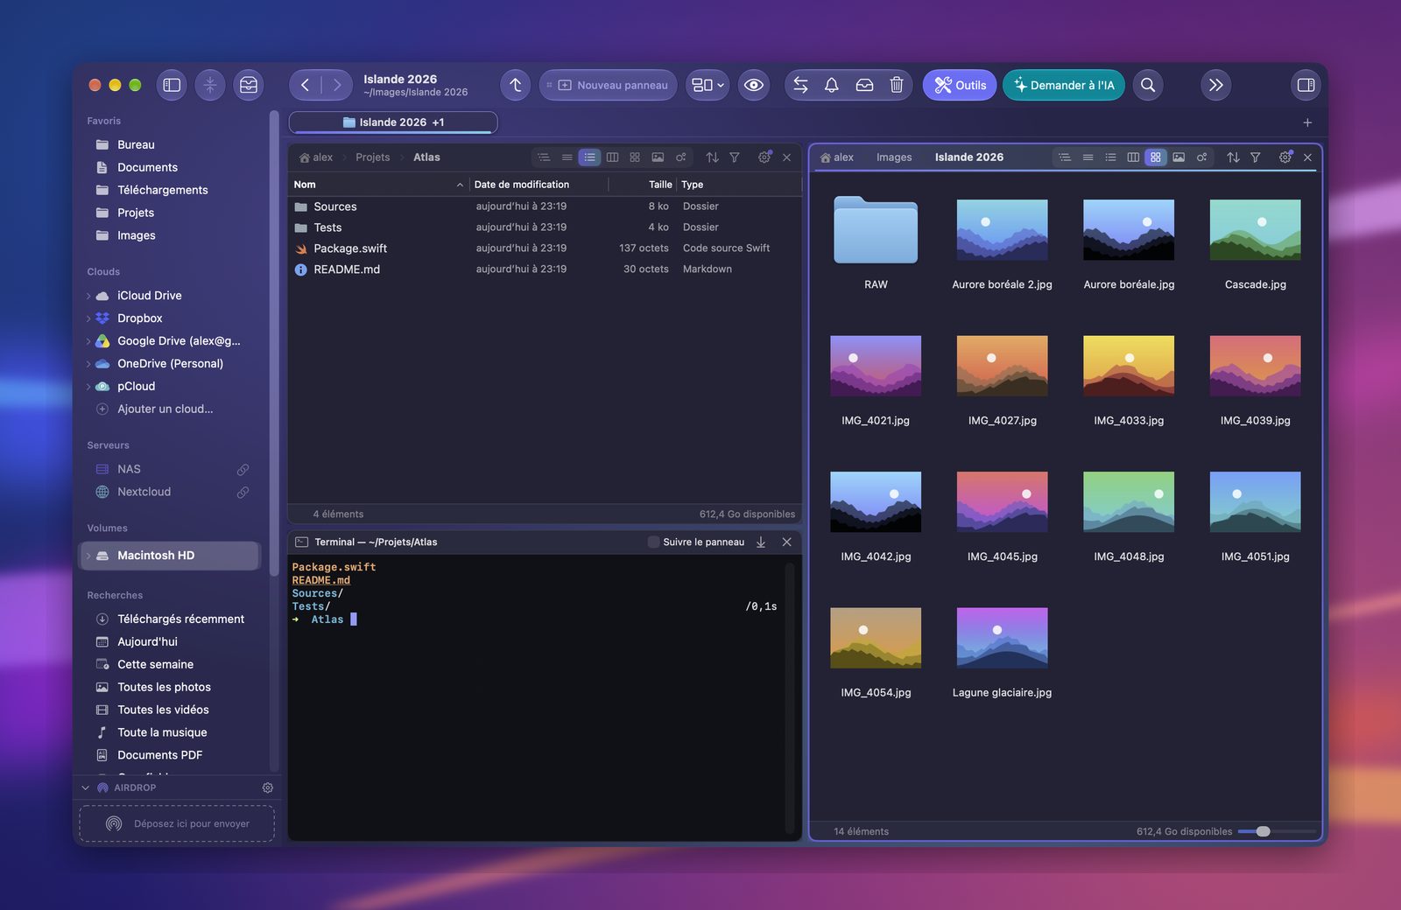The width and height of the screenshot is (1401, 910).
Task: Open right panel settings gear
Action: coord(1285,157)
